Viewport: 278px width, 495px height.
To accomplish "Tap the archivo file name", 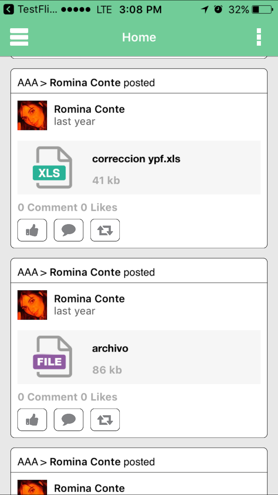I will click(x=110, y=349).
